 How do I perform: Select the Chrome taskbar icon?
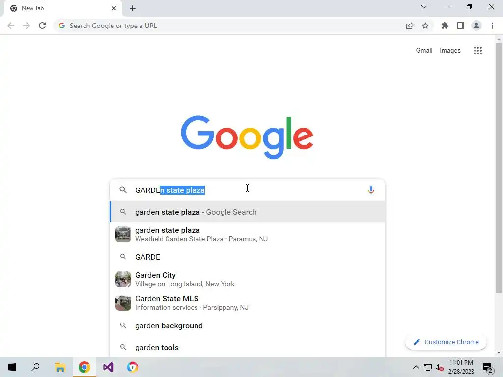[84, 367]
